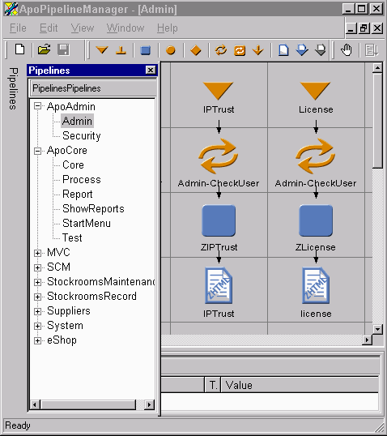The height and width of the screenshot is (436, 387).
Task: Select the Report pipeline in tree
Action: click(77, 194)
